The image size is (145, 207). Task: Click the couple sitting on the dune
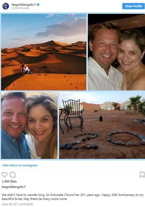(26, 69)
